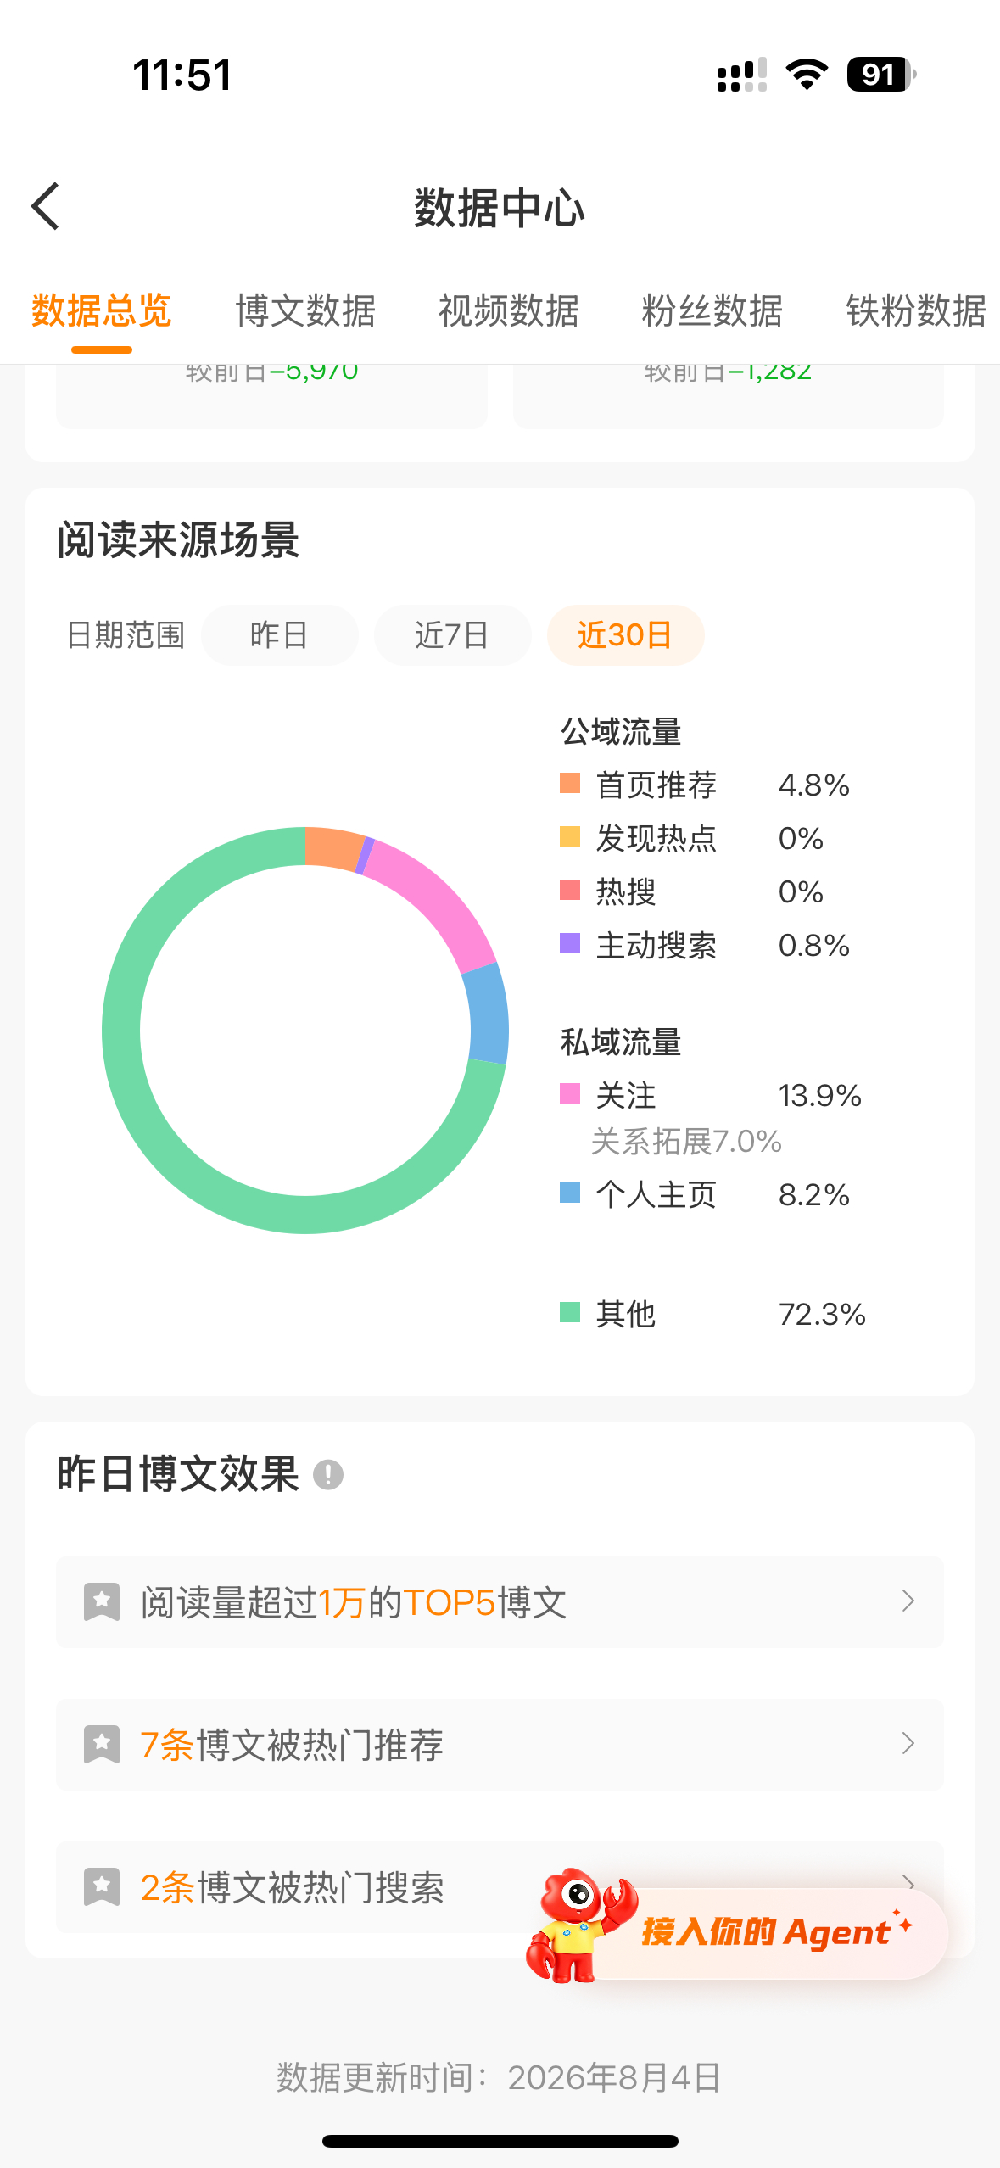Viewport: 1000px width, 2168px height.
Task: Tap the Wi-Fi status icon
Action: 807,75
